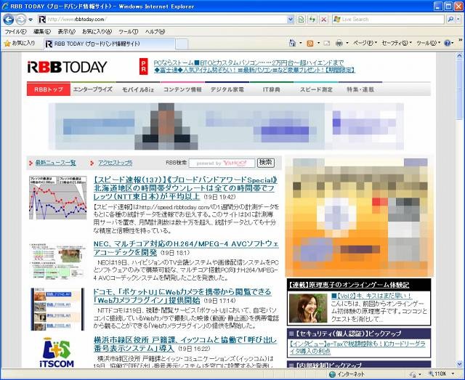465x380 pixels.
Task: Open the 最新ニュース一覧 link
Action: tap(55, 163)
